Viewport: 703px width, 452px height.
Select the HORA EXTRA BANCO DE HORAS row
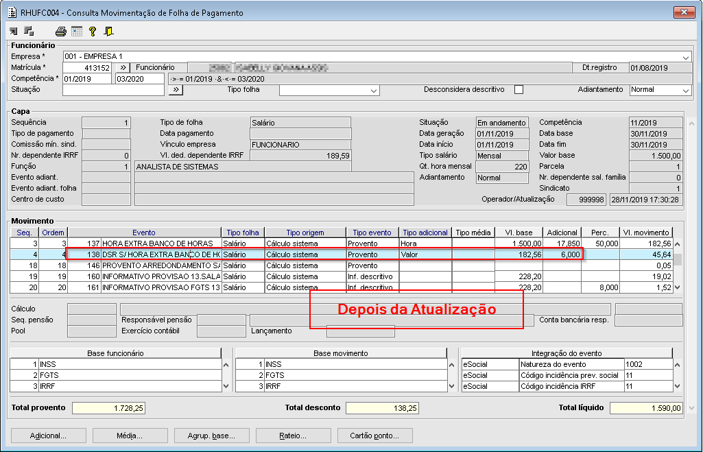pos(341,243)
